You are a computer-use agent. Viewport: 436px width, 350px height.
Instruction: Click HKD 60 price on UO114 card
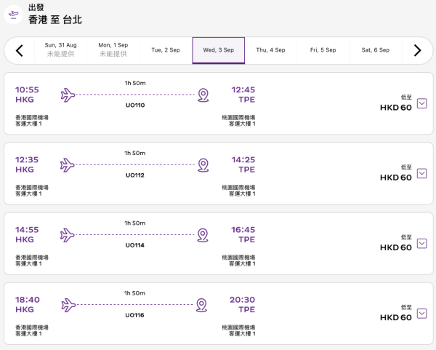(x=396, y=247)
